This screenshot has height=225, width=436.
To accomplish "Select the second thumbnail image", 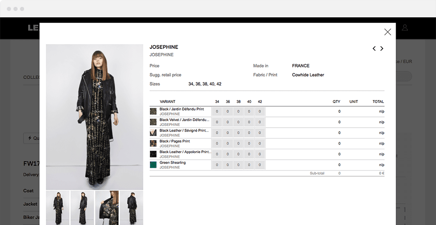I will click(x=82, y=208).
